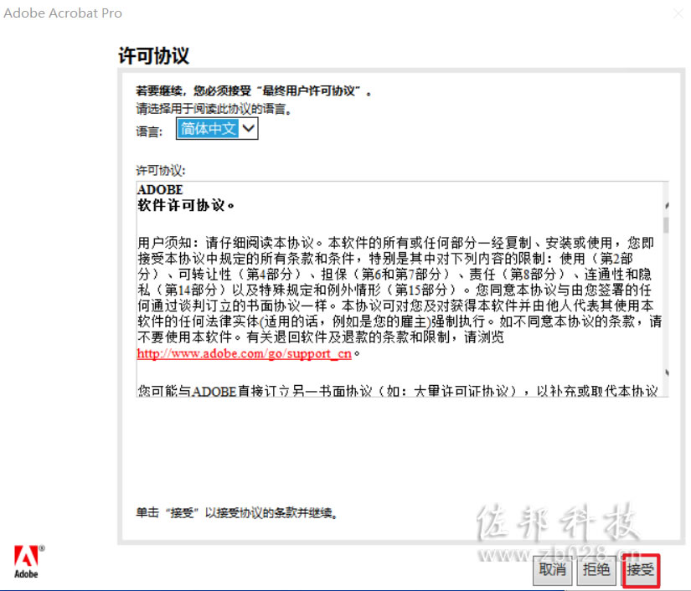Click the 'ADOBE 软件许可协议' license title
The width and height of the screenshot is (691, 591).
pyautogui.click(x=186, y=198)
